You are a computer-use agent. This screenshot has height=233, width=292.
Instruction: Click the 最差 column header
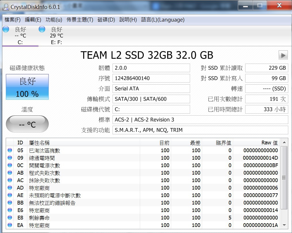click(186, 143)
